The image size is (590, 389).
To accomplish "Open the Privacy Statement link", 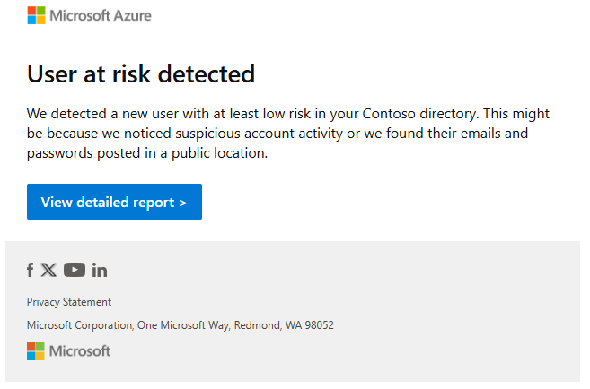I will pyautogui.click(x=69, y=302).
